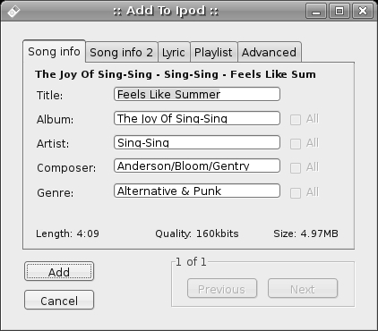Click into the Album text field

197,118
